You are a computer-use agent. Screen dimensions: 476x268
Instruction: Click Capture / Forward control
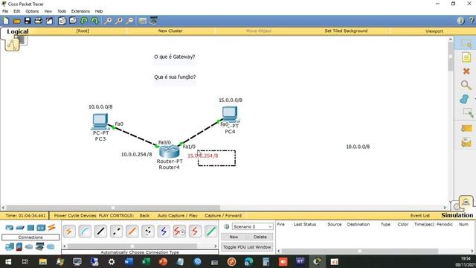[x=223, y=215]
